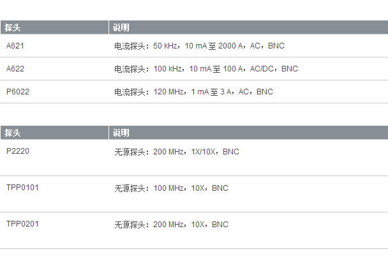Click the 探头 header in the first table

pos(13,27)
